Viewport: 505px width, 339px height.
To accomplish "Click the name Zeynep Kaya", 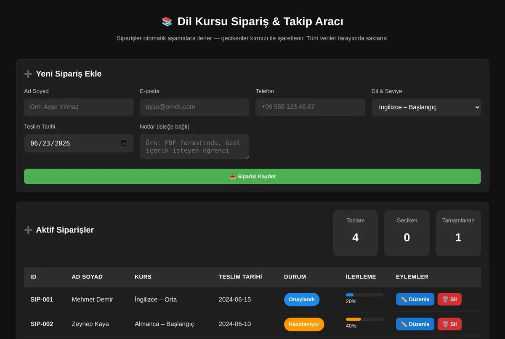I will click(x=90, y=324).
